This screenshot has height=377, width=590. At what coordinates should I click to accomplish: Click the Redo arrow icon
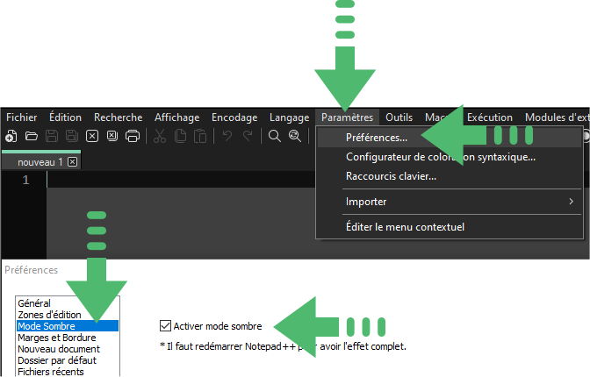[x=248, y=136]
